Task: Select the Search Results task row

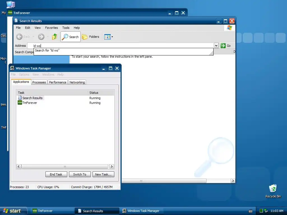Action: point(65,98)
